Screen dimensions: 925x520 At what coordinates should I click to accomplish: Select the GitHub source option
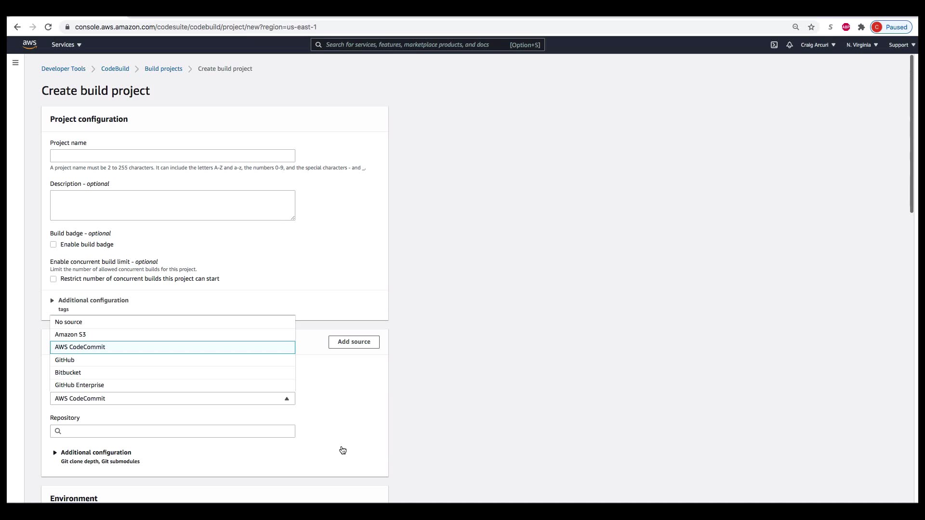coord(65,360)
